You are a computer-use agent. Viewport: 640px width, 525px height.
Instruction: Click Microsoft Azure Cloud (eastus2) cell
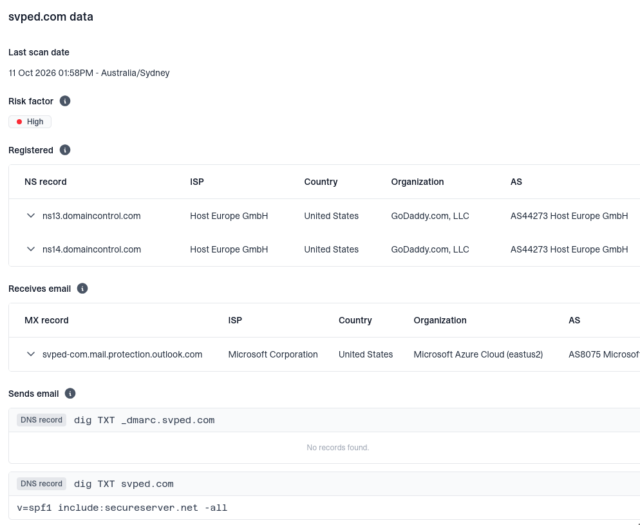[478, 354]
